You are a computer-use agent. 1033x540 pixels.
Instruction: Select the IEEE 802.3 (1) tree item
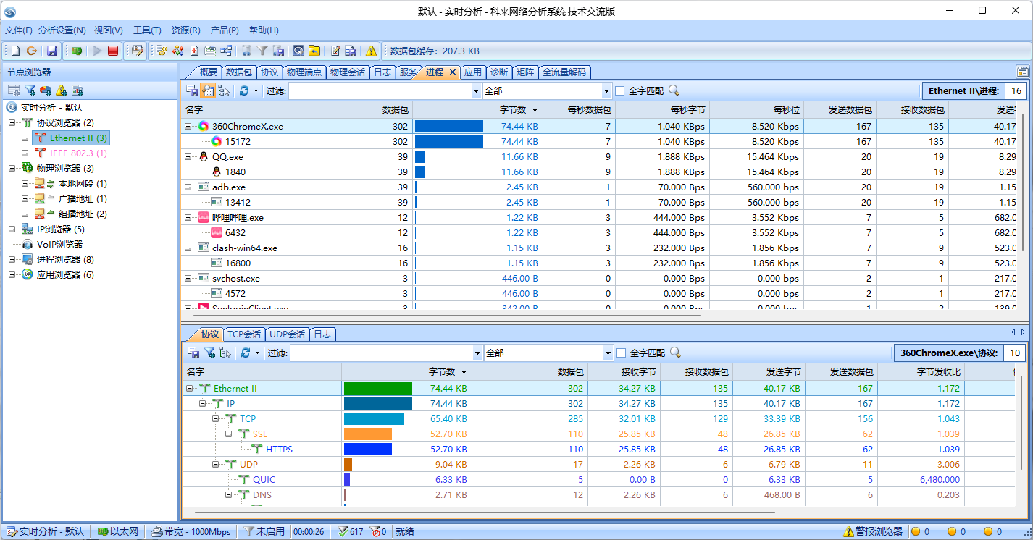78,153
